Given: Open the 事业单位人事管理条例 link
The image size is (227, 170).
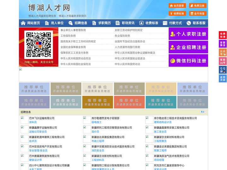Looking at the screenshot, I should pyautogui.click(x=73, y=30).
